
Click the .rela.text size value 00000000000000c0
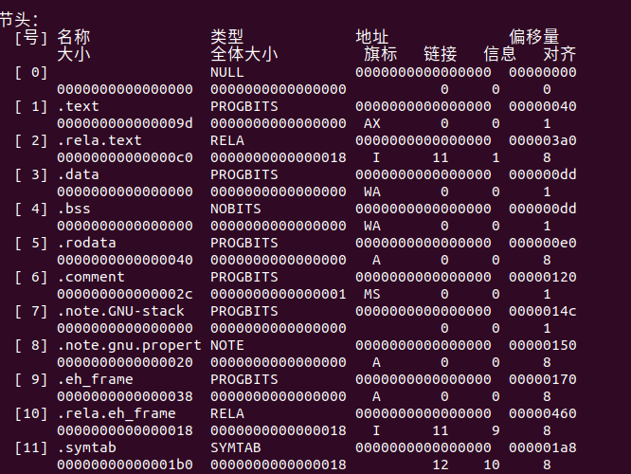125,157
